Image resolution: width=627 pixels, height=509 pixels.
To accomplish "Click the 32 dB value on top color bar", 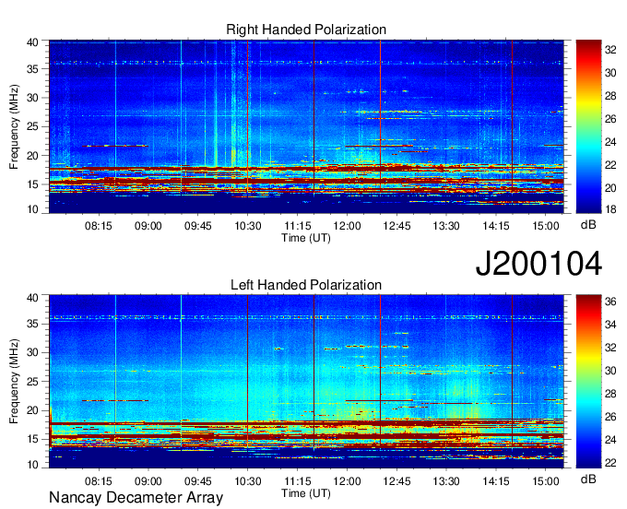I will coord(610,50).
